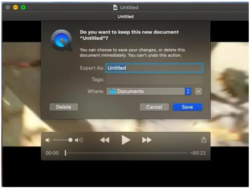Expand the save dialog with chevron button
Viewport: 250px width, 189px height.
[198, 91]
